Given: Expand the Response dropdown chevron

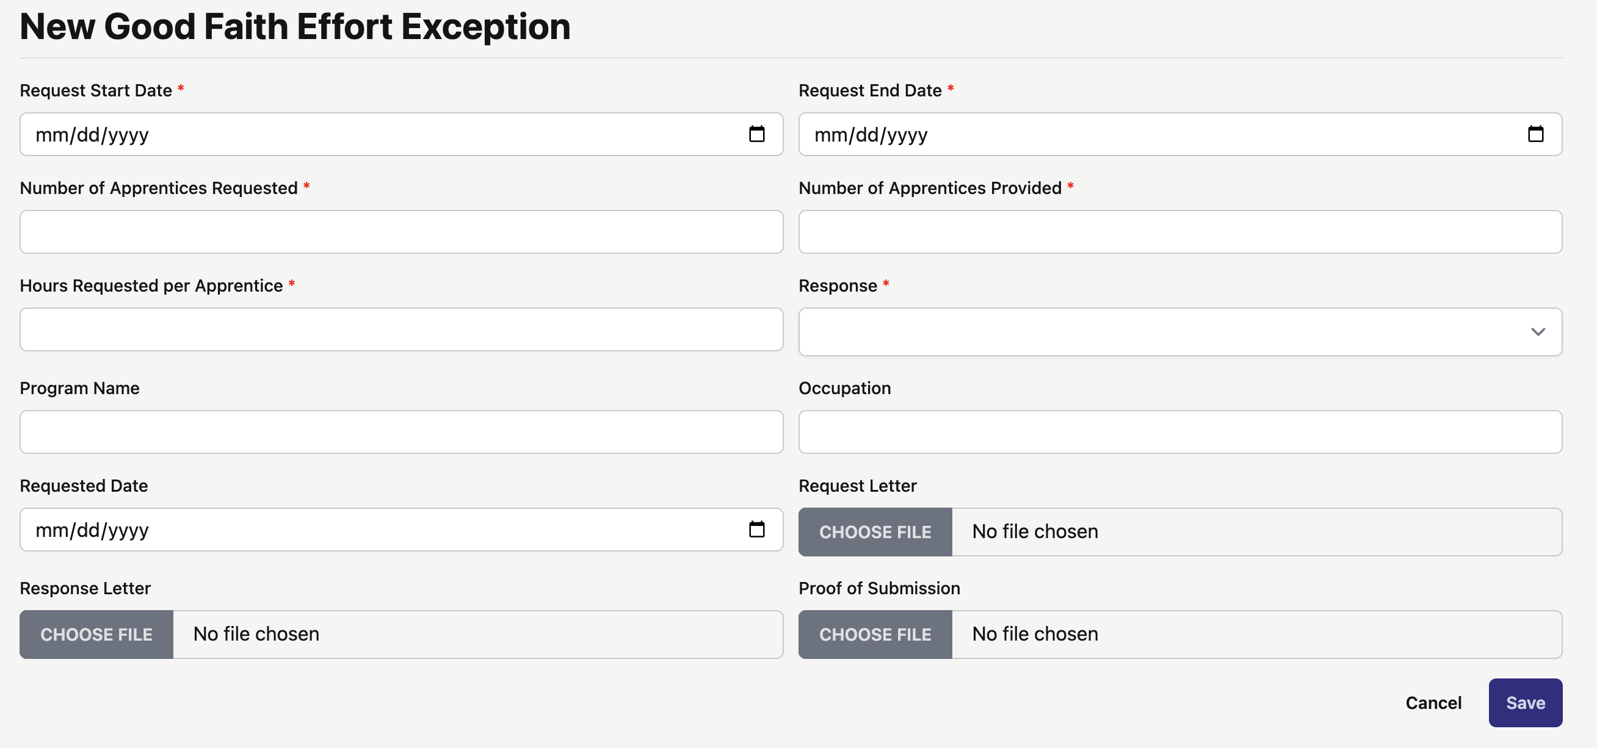Looking at the screenshot, I should point(1538,331).
